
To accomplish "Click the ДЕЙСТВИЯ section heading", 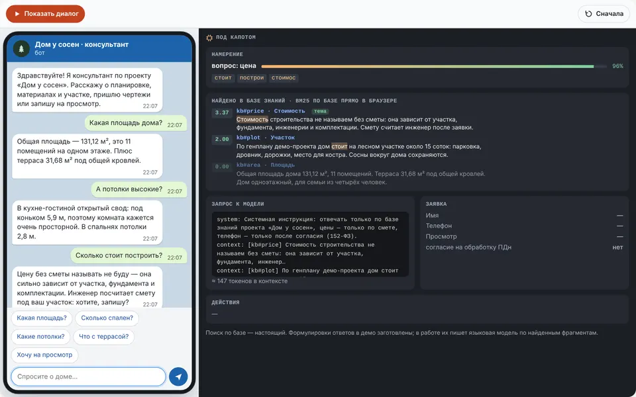I will 225,302.
